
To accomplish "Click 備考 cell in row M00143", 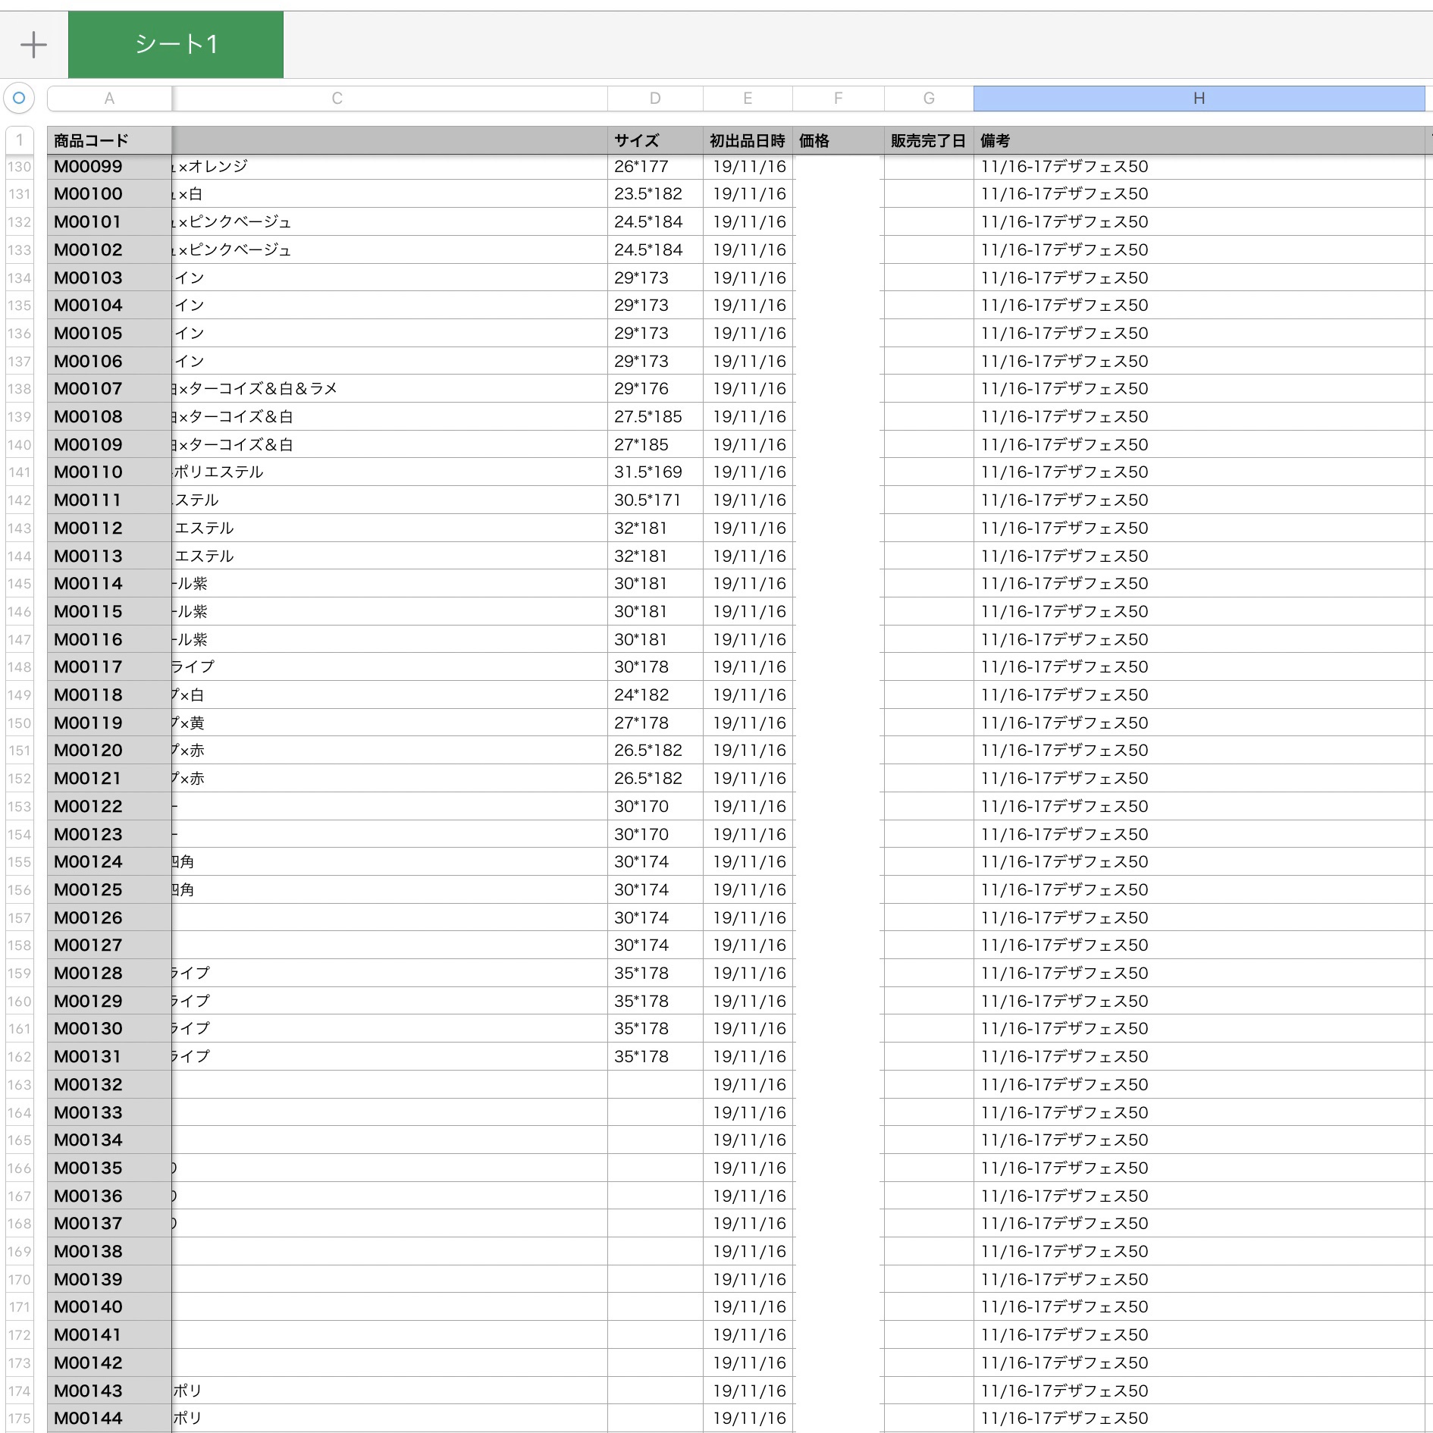I will click(x=1199, y=1391).
